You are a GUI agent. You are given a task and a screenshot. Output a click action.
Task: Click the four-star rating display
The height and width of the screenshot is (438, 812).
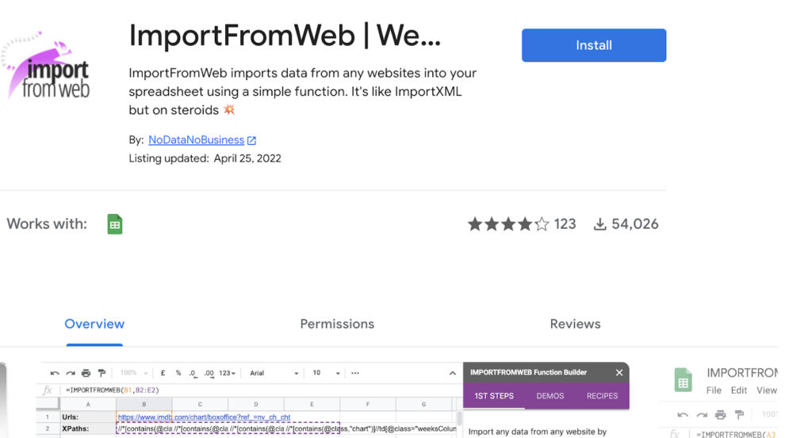pyautogui.click(x=507, y=224)
